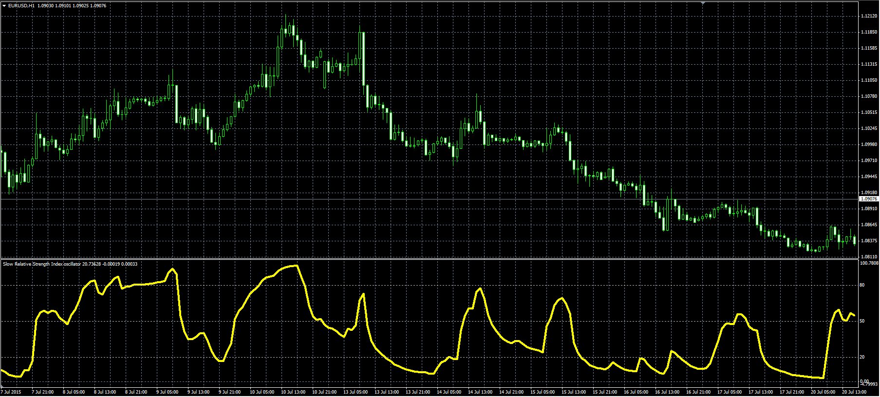
Task: Click the 7 Jul 21:00 time label
Action: [43, 392]
